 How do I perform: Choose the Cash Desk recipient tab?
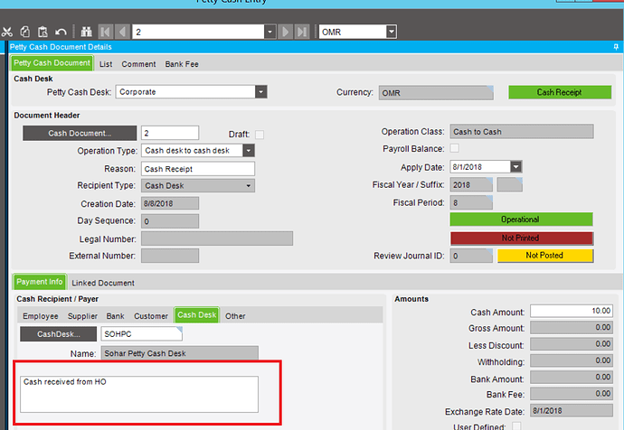coord(196,315)
